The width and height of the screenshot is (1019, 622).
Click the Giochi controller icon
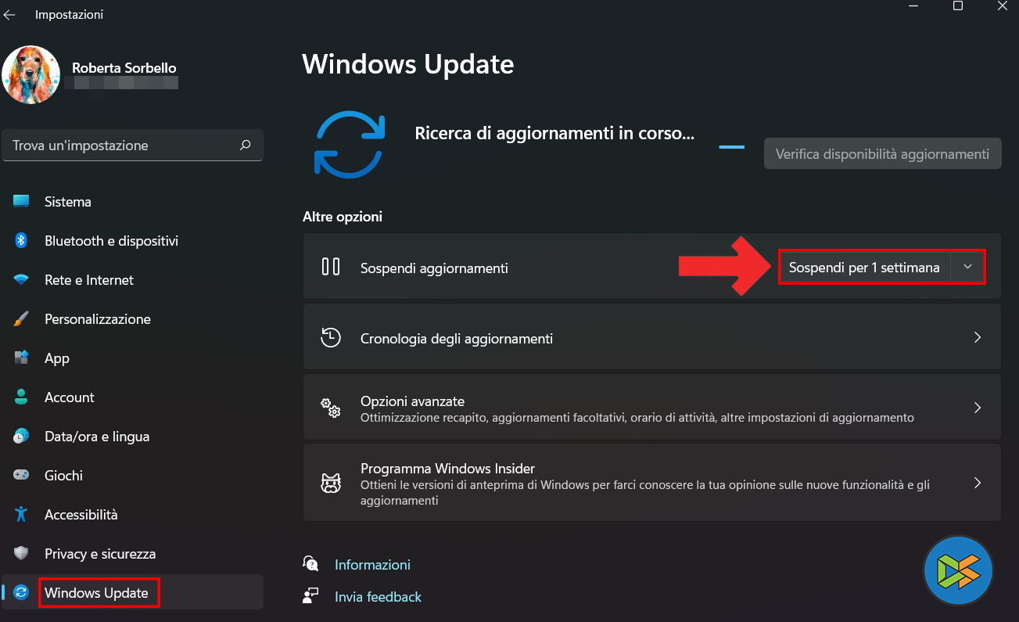click(21, 476)
